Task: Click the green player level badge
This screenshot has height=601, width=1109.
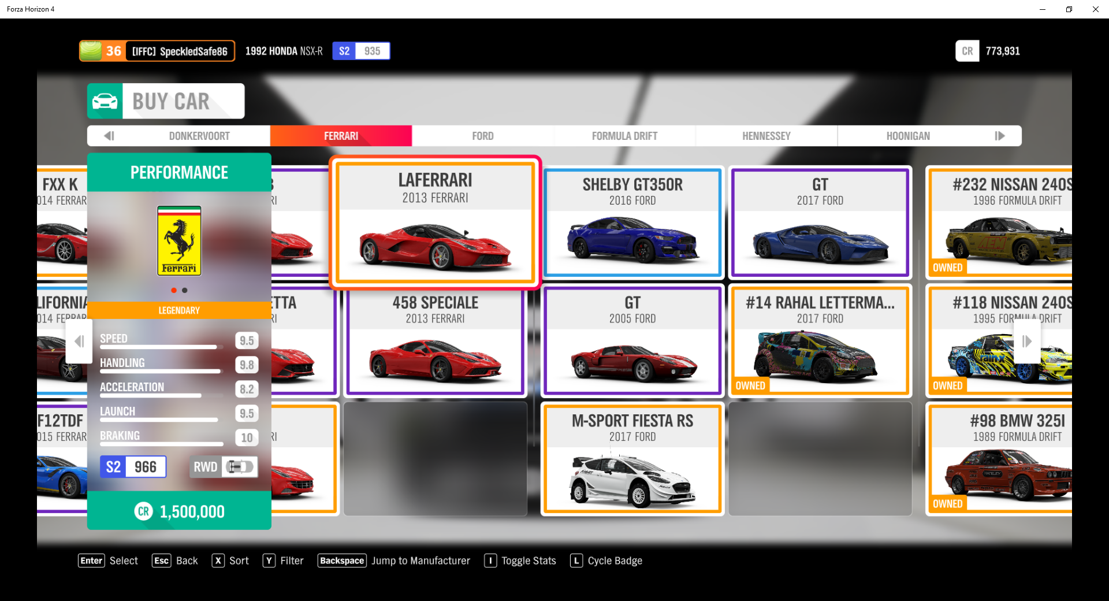Action: click(91, 51)
